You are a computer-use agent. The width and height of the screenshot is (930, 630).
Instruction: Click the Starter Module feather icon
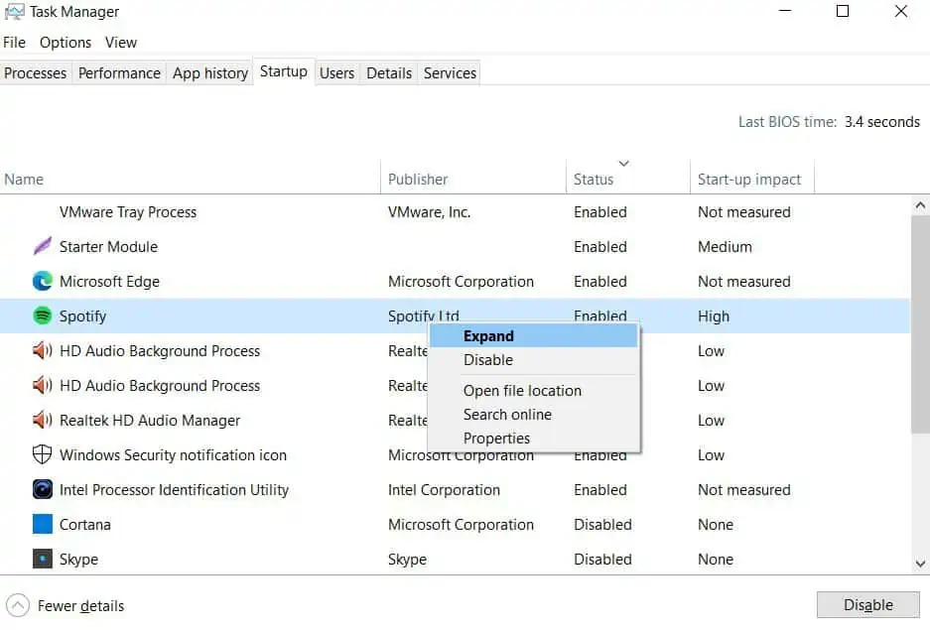(x=42, y=246)
